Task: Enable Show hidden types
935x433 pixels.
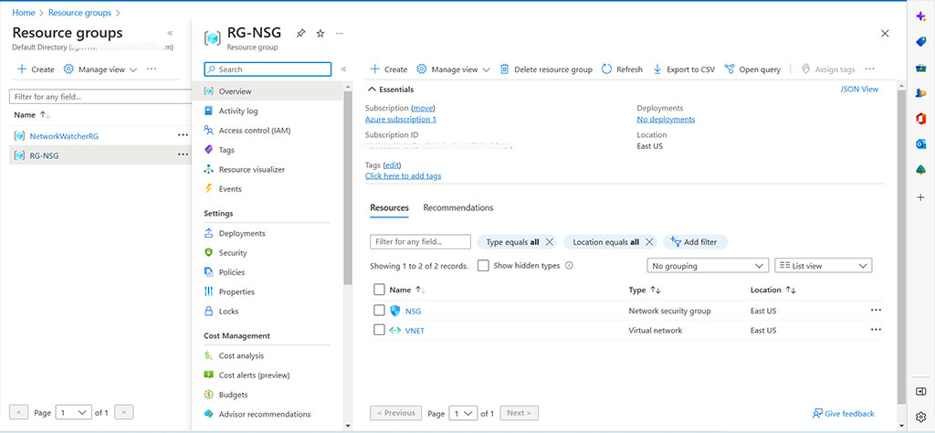Action: 484,266
